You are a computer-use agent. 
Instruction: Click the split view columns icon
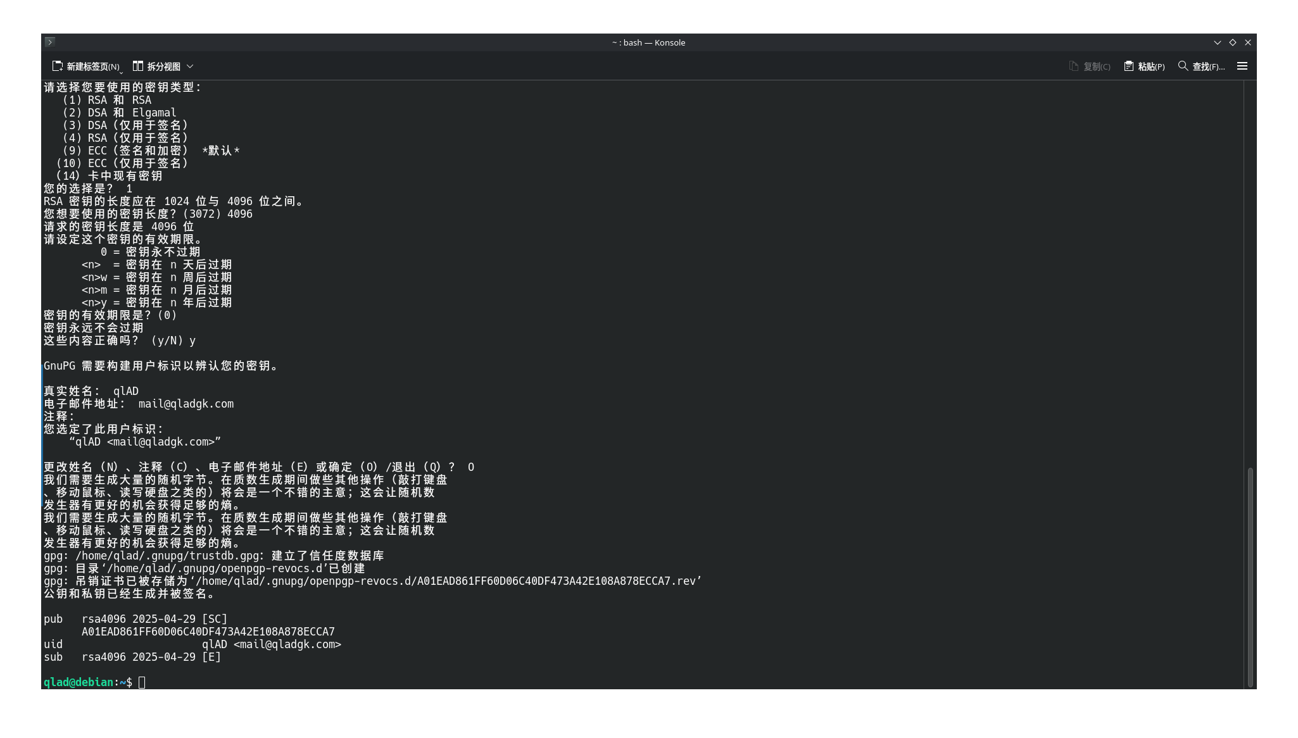pyautogui.click(x=138, y=66)
